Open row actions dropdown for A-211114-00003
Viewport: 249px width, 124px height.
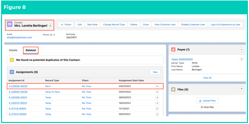(157, 109)
